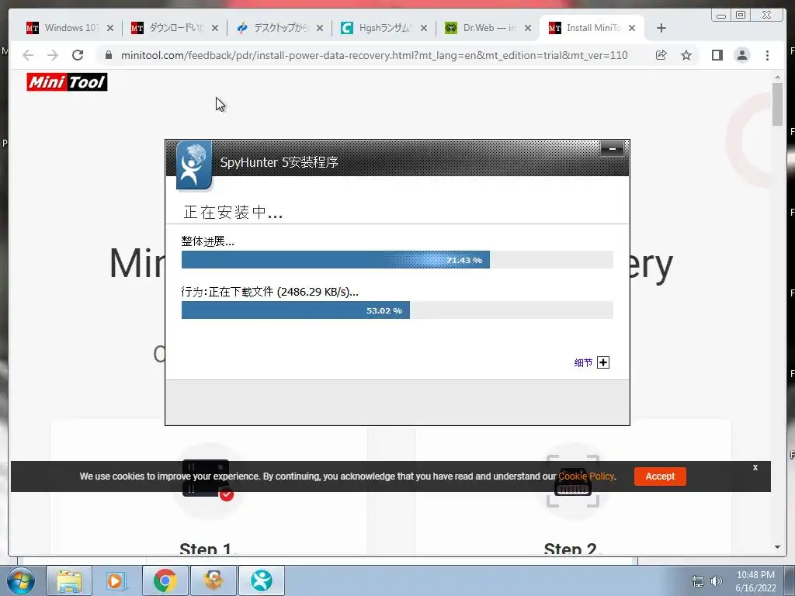Viewport: 795px width, 596px height.
Task: Switch to the デスクトップから tab
Action: click(x=279, y=28)
